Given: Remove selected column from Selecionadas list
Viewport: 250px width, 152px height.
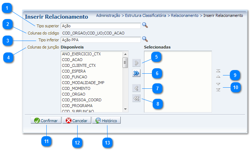Looking at the screenshot, I should pos(136,88).
